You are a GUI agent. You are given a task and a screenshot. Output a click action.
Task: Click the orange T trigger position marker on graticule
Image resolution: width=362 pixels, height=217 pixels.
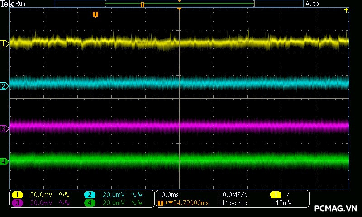click(x=95, y=14)
